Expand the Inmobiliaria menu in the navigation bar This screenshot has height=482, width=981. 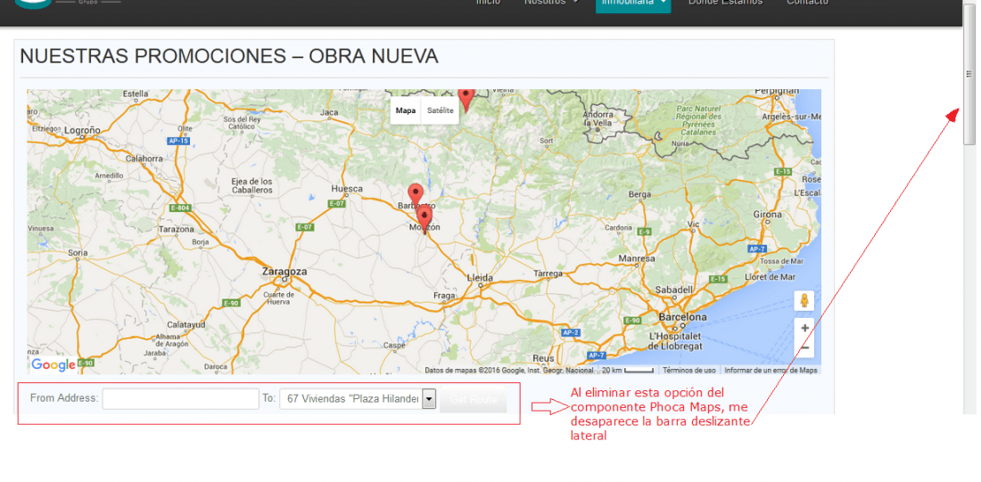coord(632,4)
